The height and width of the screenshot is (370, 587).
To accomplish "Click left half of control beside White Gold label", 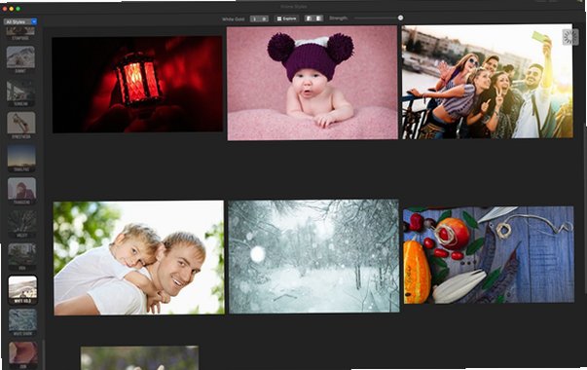I will tap(255, 18).
